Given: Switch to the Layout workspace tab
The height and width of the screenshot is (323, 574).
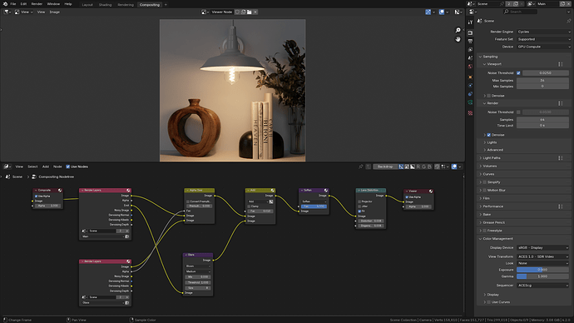Looking at the screenshot, I should pos(87,5).
